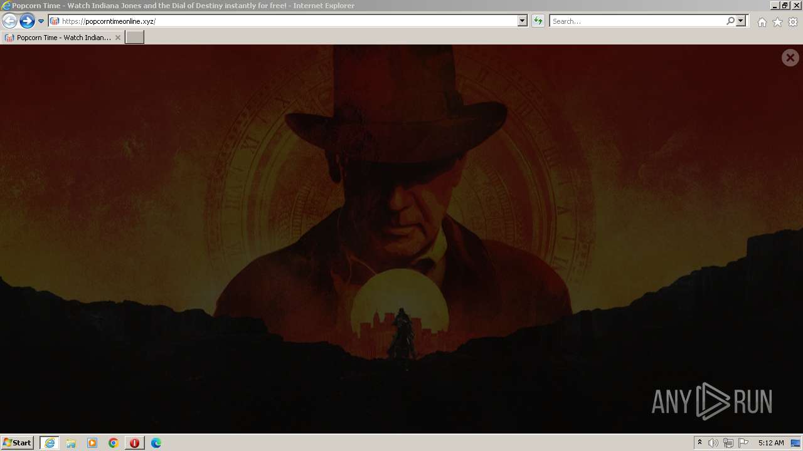Launch Google Chrome from the taskbar

coord(114,443)
